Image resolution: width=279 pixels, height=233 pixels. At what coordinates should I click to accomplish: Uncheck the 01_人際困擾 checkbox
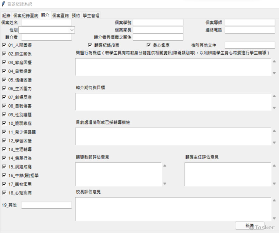point(4,45)
